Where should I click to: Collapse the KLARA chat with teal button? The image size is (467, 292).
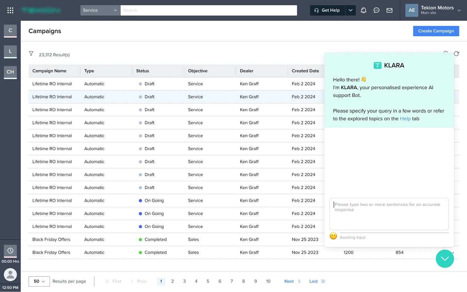point(445,259)
